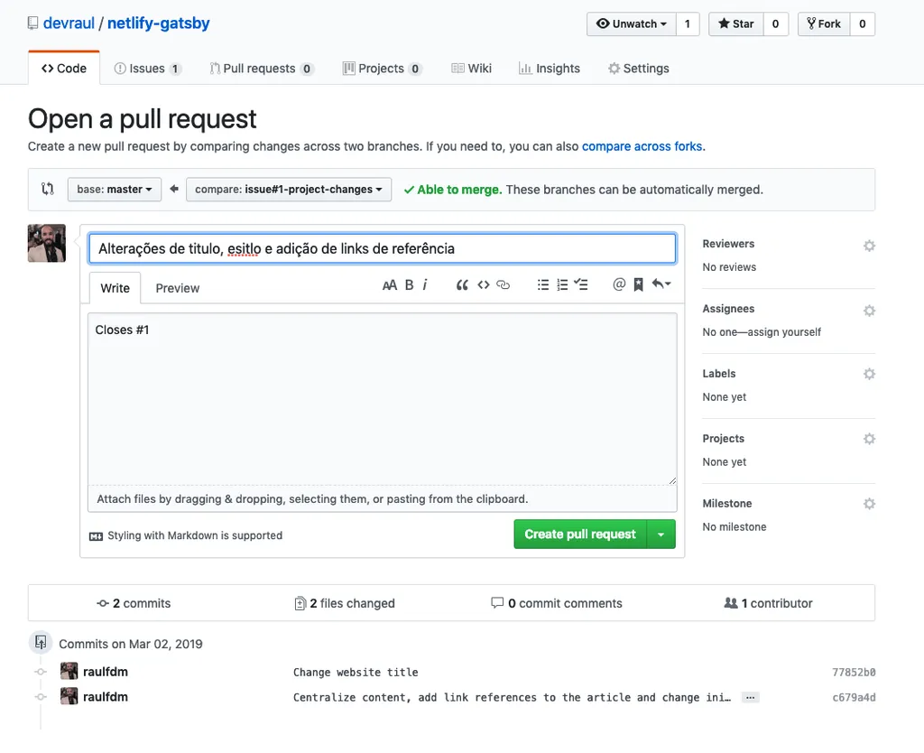
Task: Open base: master branch dropdown
Action: click(x=115, y=190)
